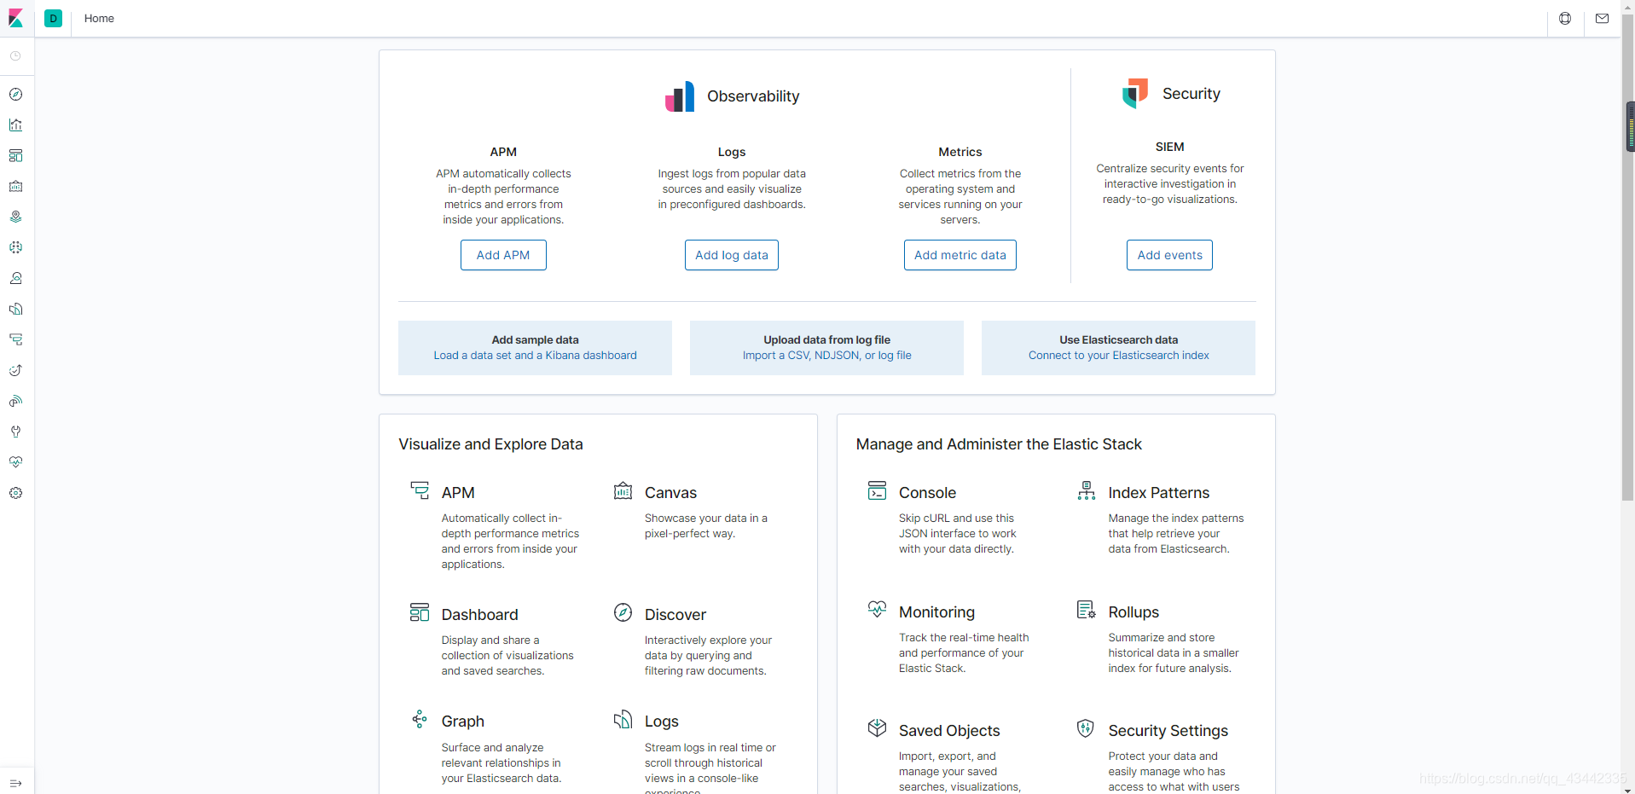Screen dimensions: 1635x794
Task: Click the Add log data button
Action: 732,255
